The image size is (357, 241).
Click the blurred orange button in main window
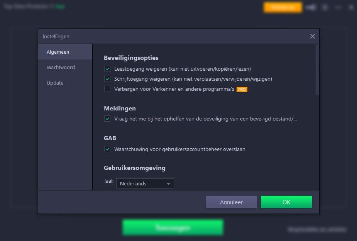283,7
